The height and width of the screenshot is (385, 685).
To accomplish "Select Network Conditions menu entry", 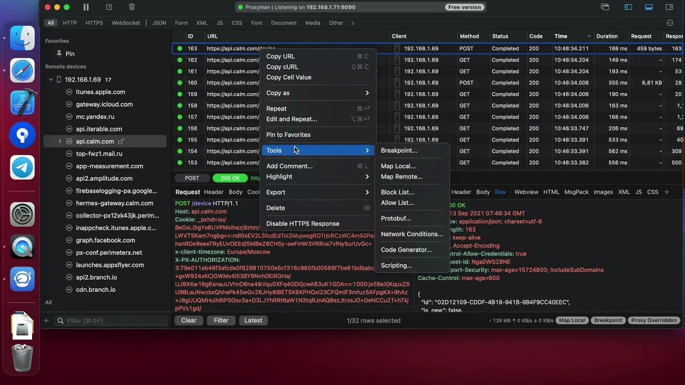I will (x=412, y=234).
